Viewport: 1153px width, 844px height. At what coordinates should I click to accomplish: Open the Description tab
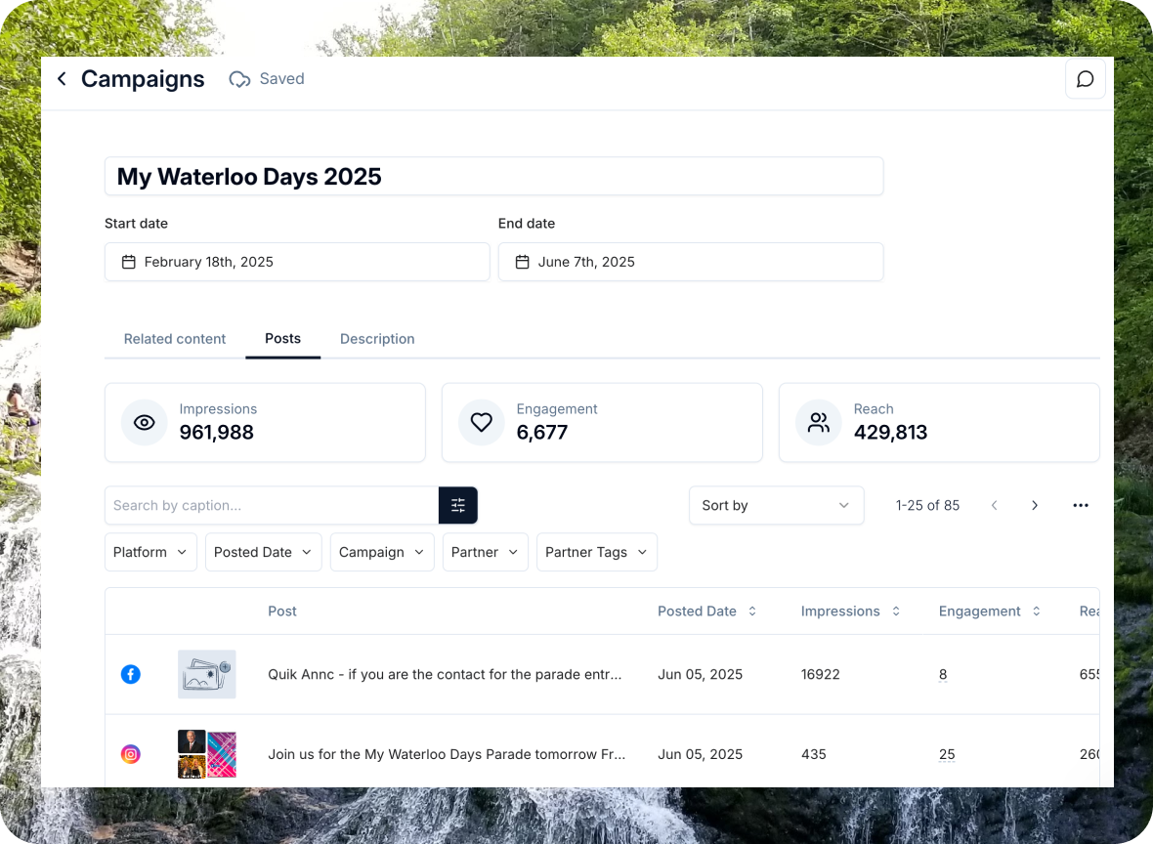click(377, 339)
